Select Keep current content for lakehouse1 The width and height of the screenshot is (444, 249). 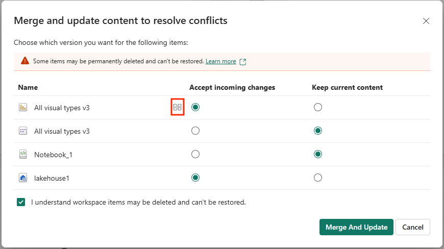(318, 178)
